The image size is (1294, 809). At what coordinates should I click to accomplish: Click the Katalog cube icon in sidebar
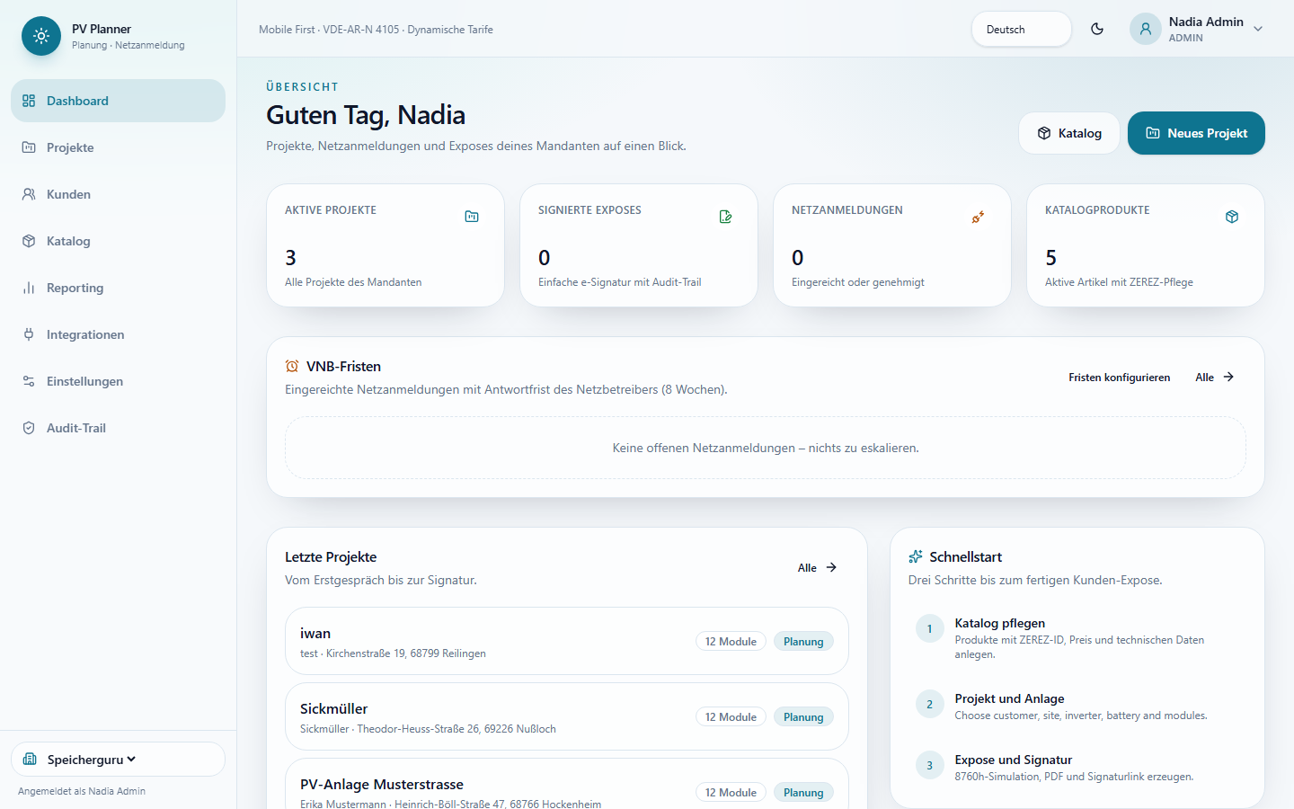[29, 241]
